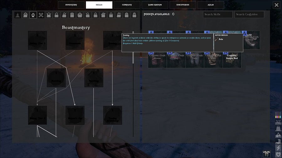Select the Craftable: Cloth Gloves item
Image resolution: width=282 pixels, height=158 pixels.
157,59
